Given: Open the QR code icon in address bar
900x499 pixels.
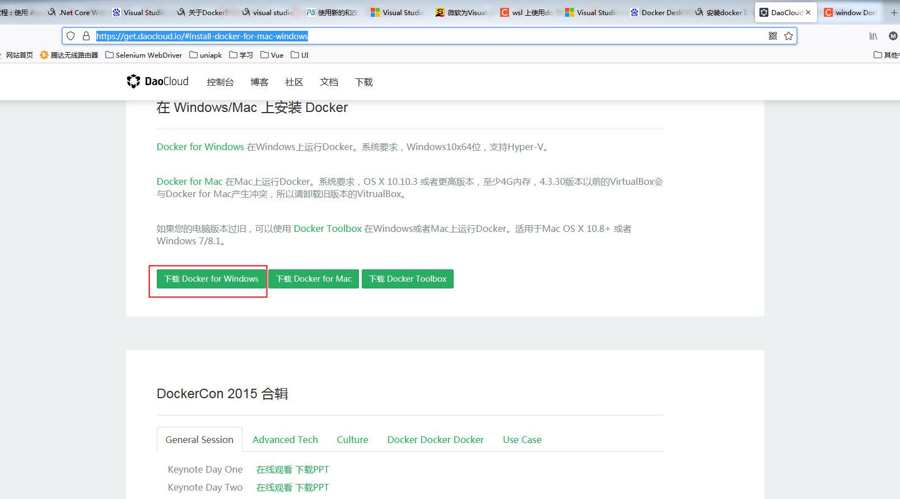Looking at the screenshot, I should [773, 36].
